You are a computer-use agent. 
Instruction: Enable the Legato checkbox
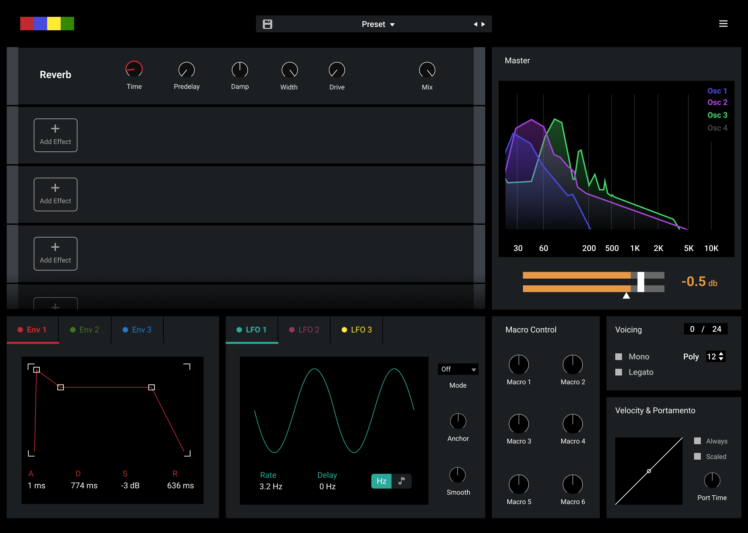[619, 372]
